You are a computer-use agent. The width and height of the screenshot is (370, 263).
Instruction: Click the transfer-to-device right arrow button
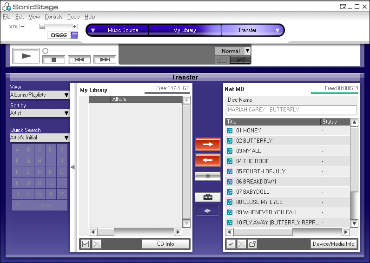[208, 145]
